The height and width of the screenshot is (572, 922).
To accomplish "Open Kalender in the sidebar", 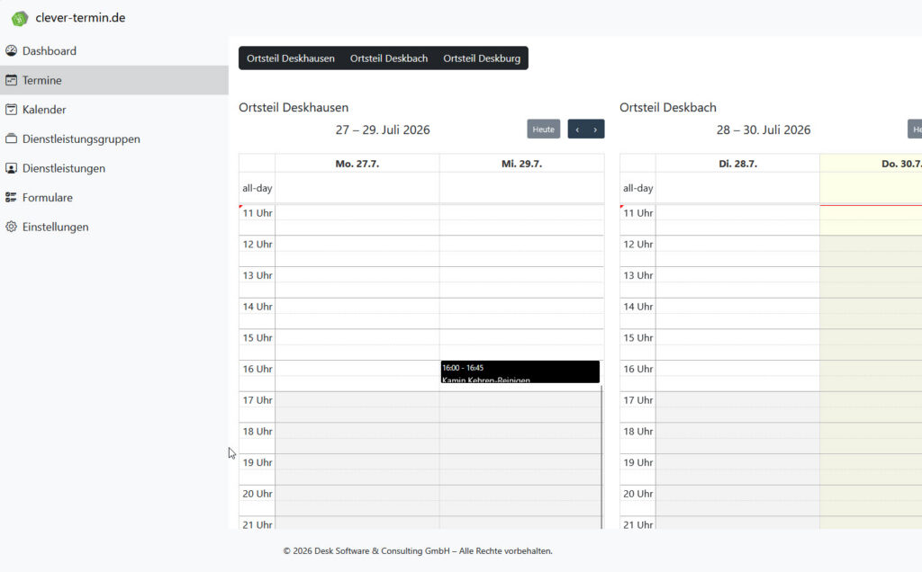I will tap(114, 109).
